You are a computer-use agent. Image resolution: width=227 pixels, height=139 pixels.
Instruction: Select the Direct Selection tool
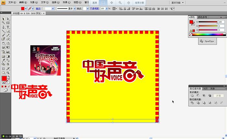coord(8,19)
